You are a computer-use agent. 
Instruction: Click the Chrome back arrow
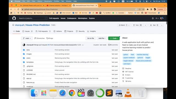11,9
